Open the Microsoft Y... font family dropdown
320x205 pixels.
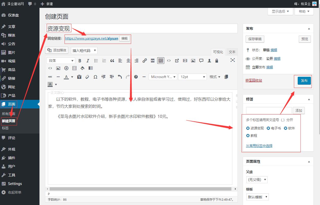point(163,77)
